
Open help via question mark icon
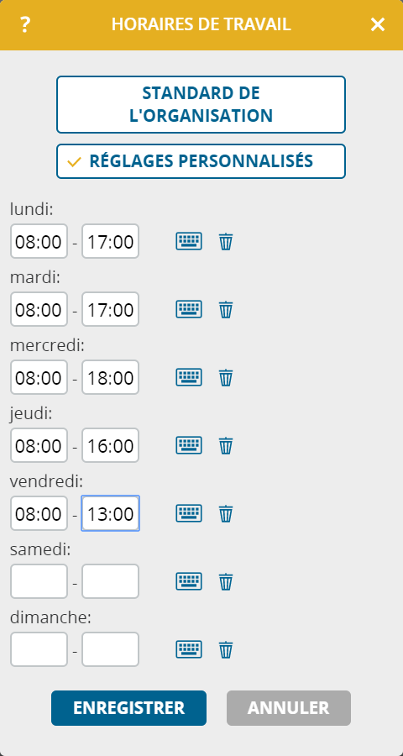coord(25,24)
